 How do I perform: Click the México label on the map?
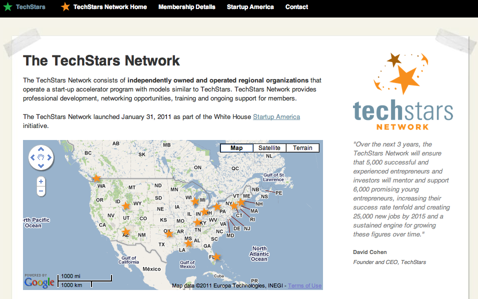(x=151, y=269)
